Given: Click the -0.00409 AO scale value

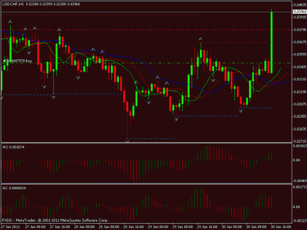Looking at the screenshot, I should tap(300, 181).
